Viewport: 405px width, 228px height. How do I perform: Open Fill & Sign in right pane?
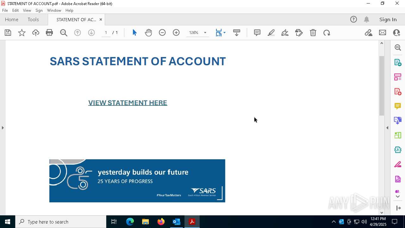pyautogui.click(x=398, y=165)
